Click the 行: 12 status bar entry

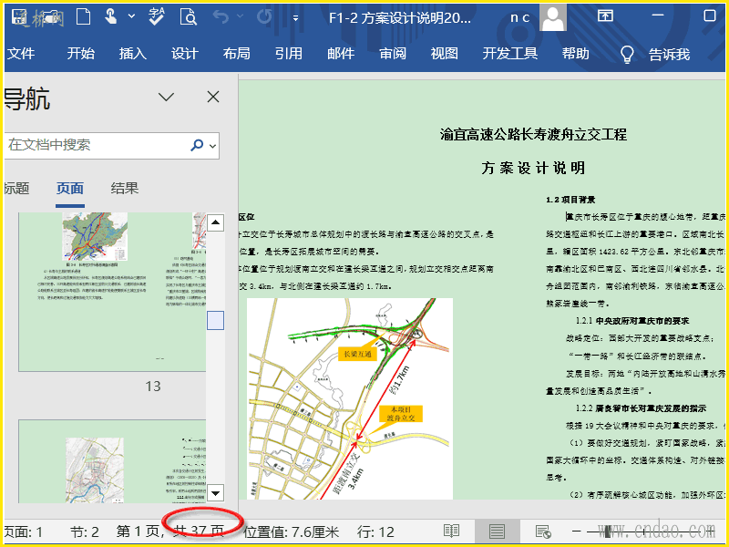pyautogui.click(x=375, y=532)
